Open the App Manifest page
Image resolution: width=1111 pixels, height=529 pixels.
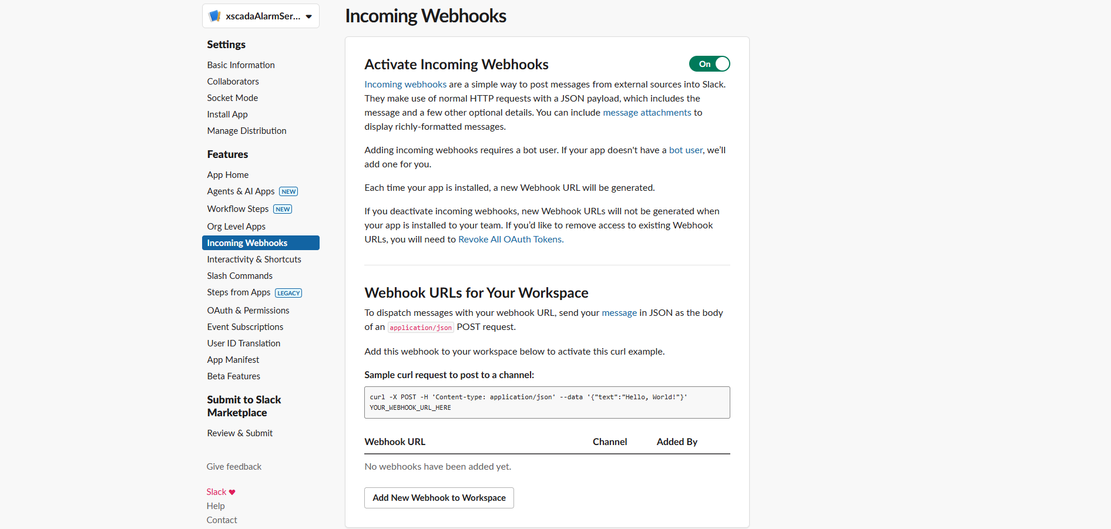[x=233, y=360]
